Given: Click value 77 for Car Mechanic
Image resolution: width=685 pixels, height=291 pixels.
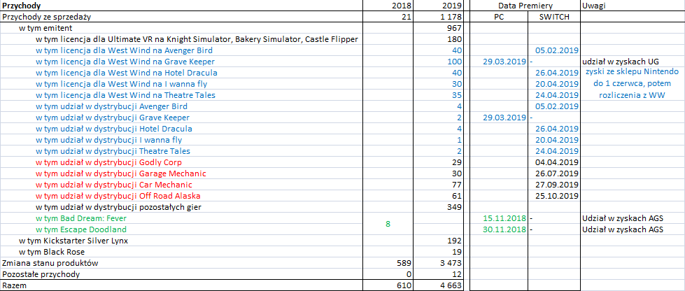Looking at the screenshot, I should 456,185.
